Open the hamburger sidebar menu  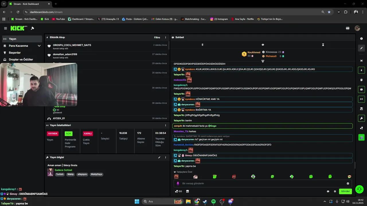[x=5, y=28]
